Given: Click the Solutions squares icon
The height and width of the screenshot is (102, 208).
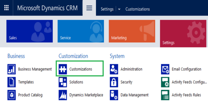Looking at the screenshot, I should click(63, 82).
